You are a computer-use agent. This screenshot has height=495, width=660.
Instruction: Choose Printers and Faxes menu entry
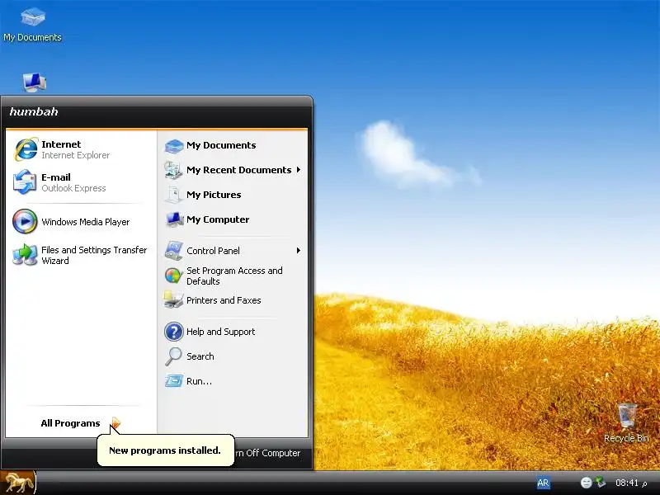pos(224,300)
